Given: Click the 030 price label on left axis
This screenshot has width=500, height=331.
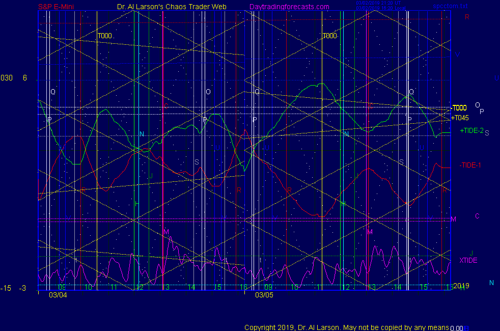Looking at the screenshot, I should pos(7,78).
